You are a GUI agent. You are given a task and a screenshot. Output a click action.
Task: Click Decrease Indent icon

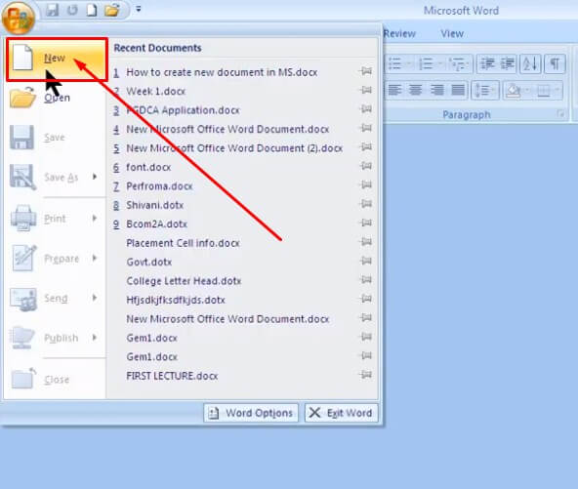[x=488, y=64]
